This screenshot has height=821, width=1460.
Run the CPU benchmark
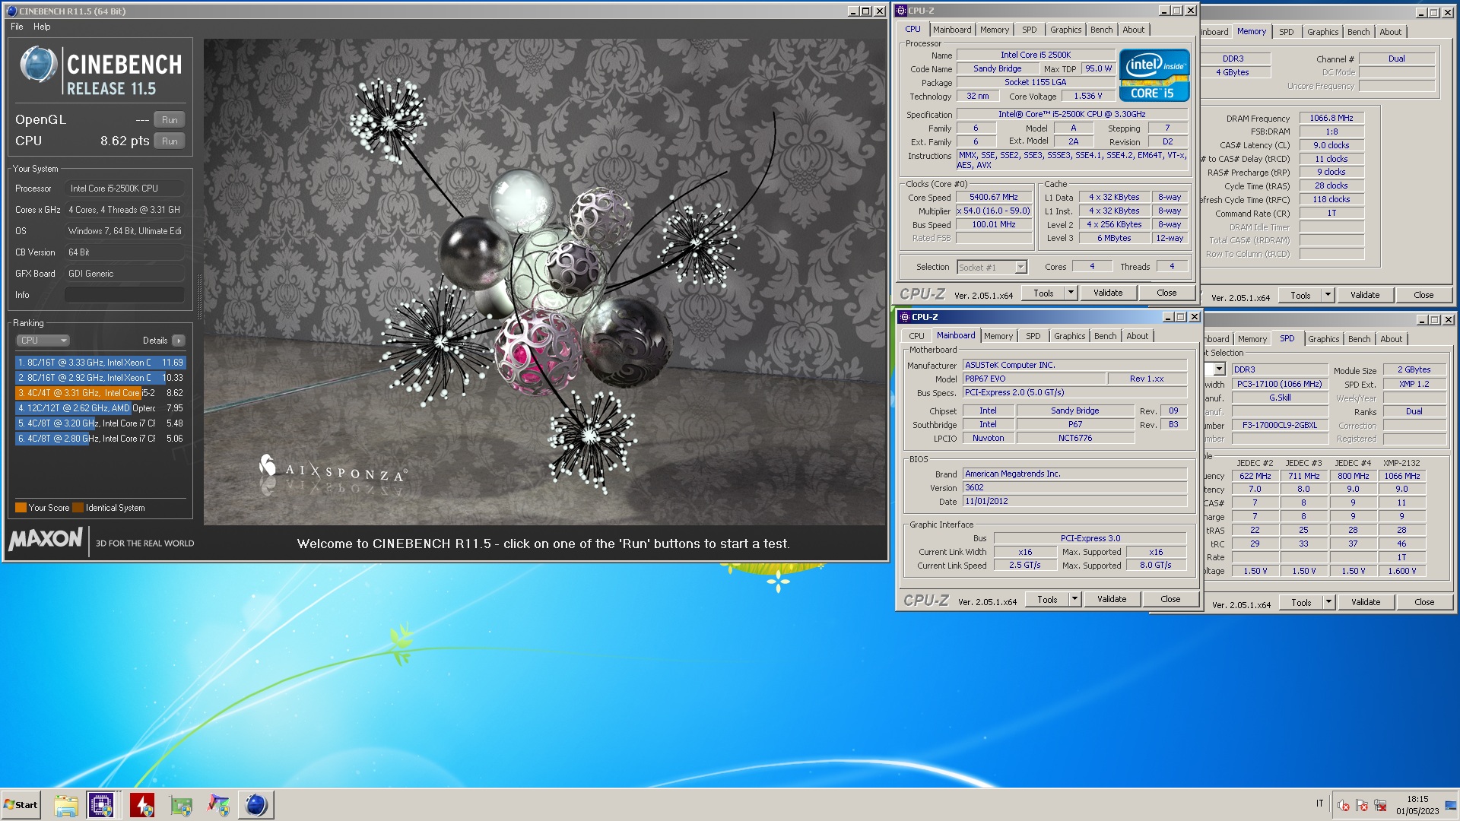[170, 141]
